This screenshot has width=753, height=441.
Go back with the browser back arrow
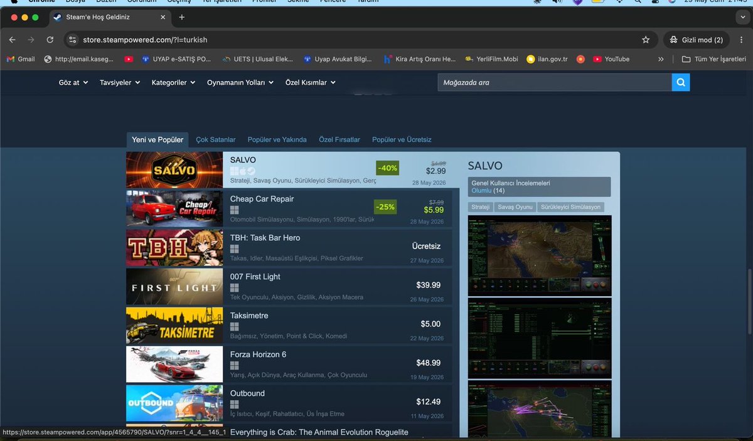[x=13, y=40]
